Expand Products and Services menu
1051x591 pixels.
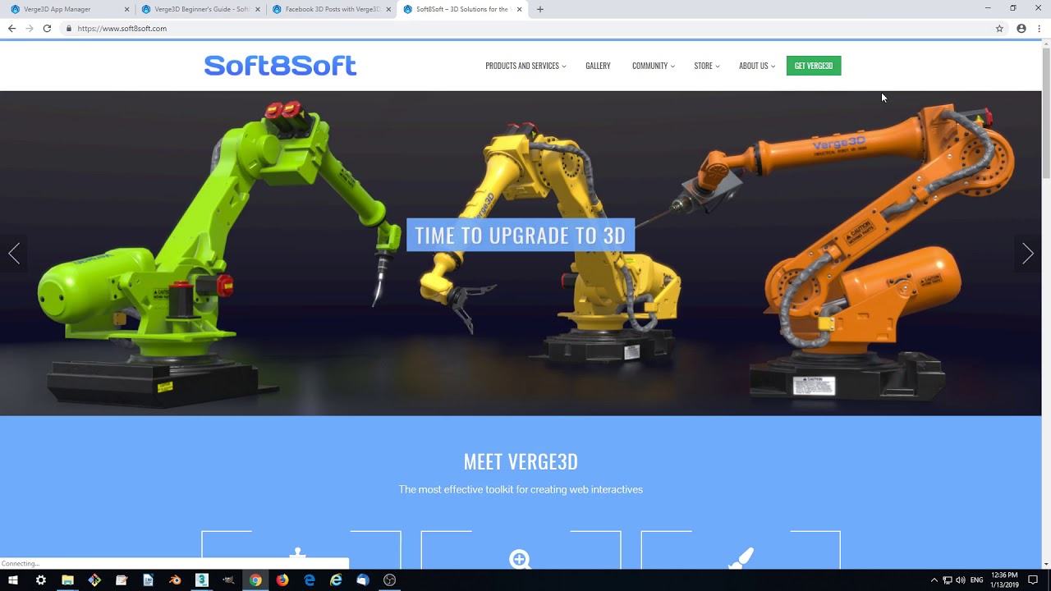click(525, 66)
